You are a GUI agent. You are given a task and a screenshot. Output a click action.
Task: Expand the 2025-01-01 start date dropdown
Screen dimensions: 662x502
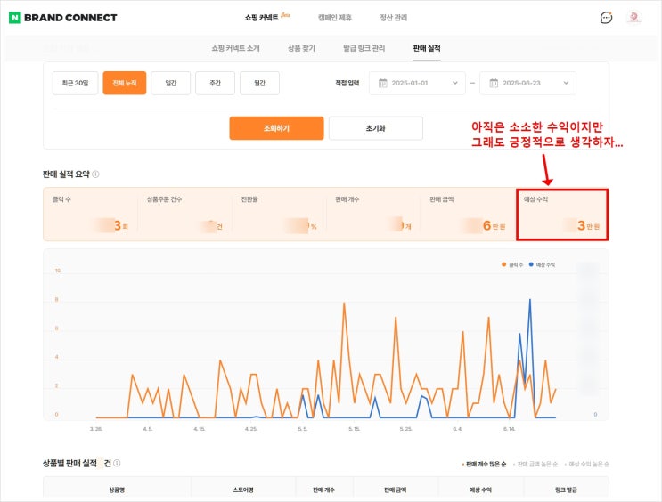417,83
